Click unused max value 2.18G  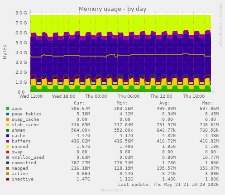pos(212,147)
